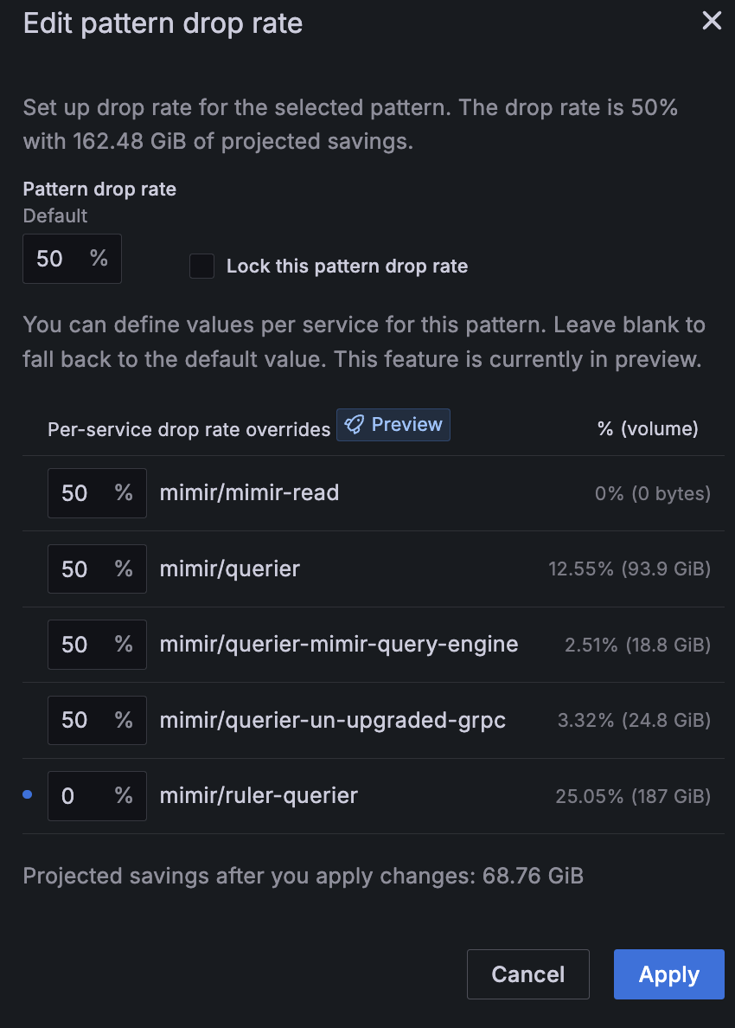Open the Preview feature badge
The image size is (735, 1028).
(393, 424)
